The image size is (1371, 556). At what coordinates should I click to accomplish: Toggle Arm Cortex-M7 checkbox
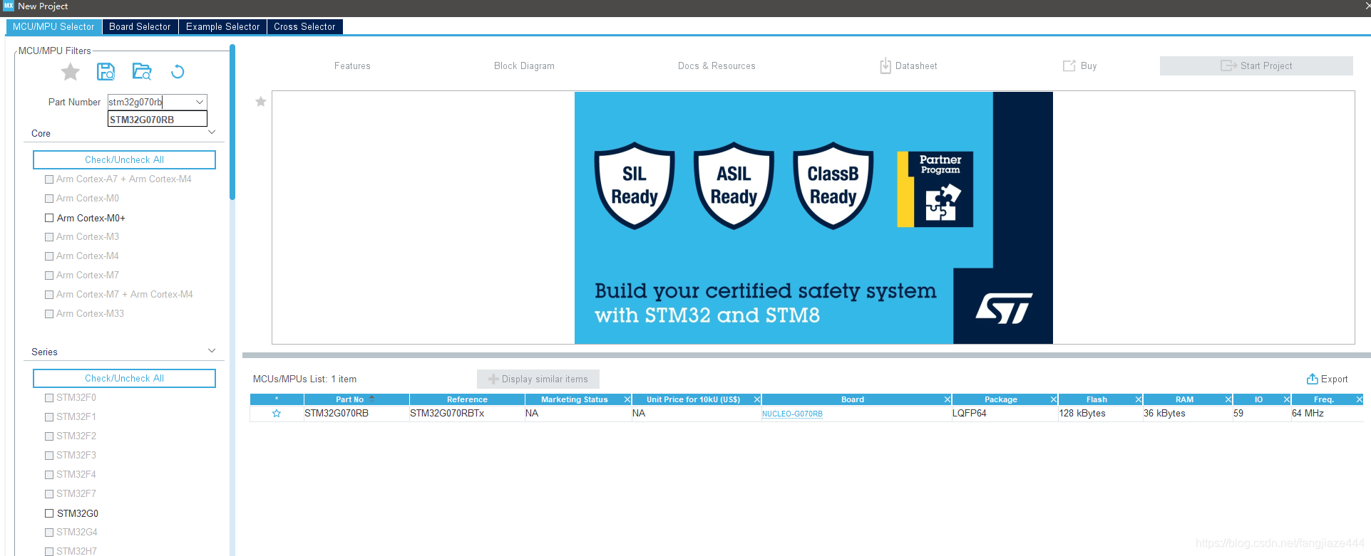click(x=49, y=276)
